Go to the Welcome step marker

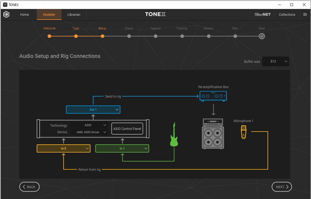pyautogui.click(x=49, y=36)
